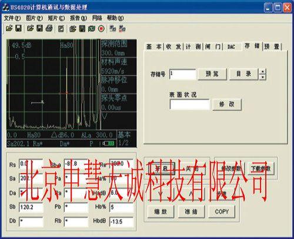
Task: Click the 预览 button
Action: coord(212,74)
